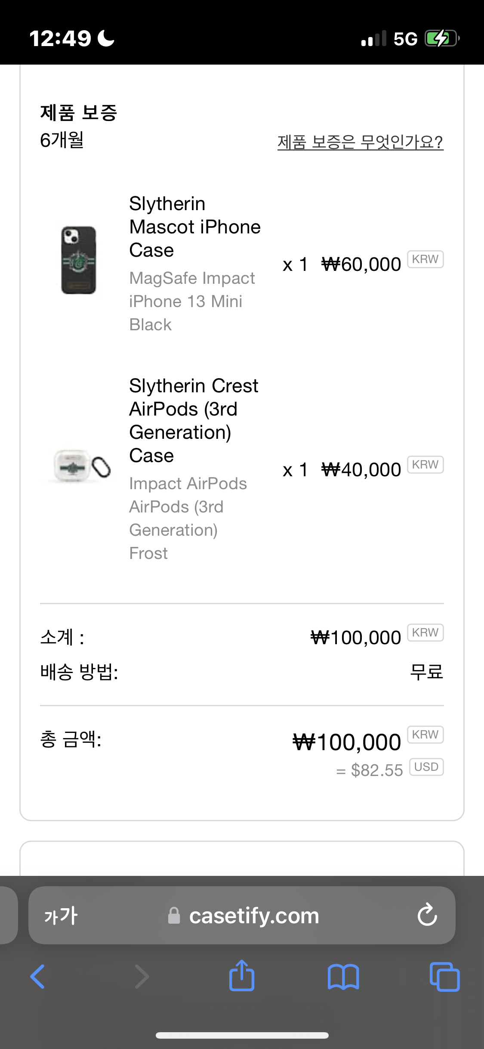Tap the KRW badge beside ₩60,000
Viewport: 484px width, 1049px height.
pos(425,259)
